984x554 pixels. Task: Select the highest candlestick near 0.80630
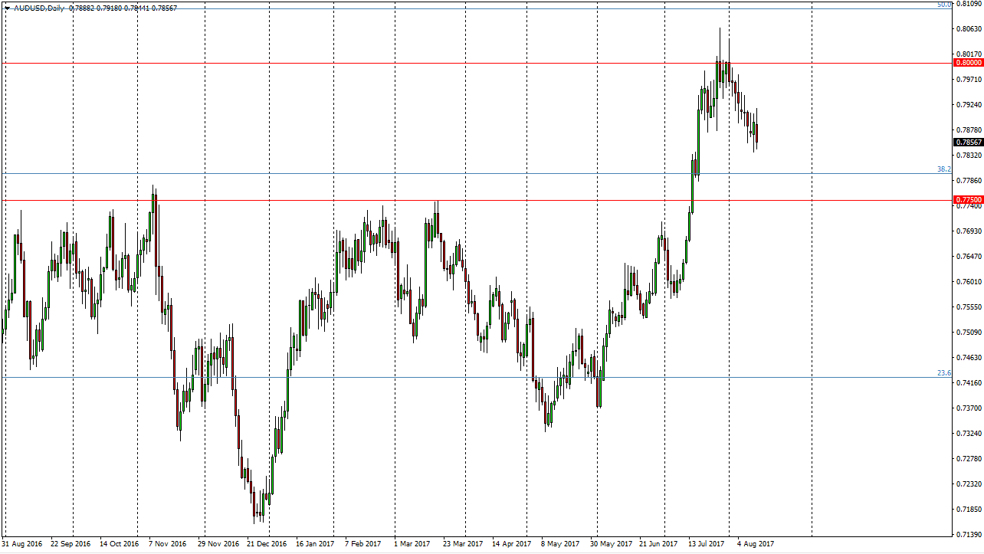click(720, 46)
